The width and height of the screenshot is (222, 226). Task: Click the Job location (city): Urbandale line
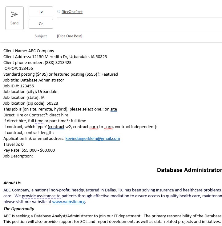30,92
